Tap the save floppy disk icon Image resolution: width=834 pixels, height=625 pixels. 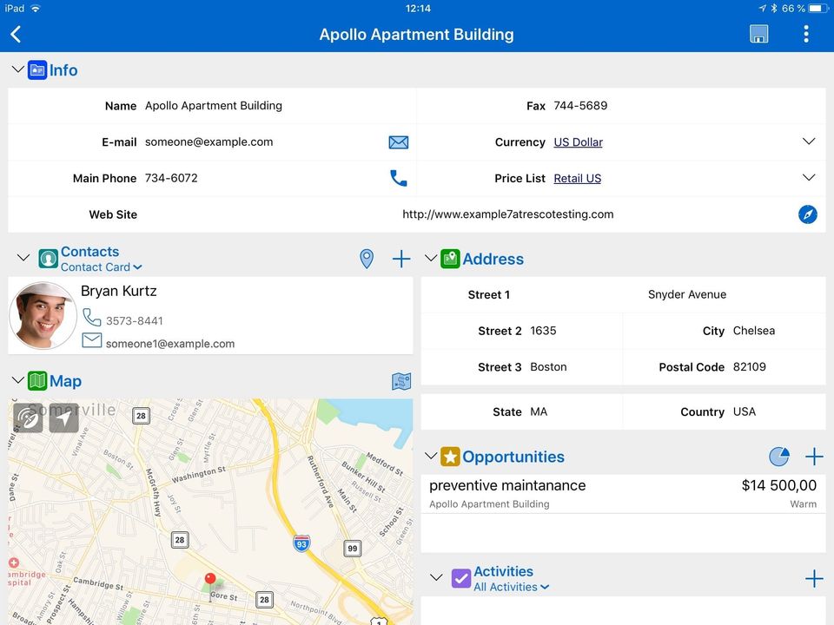coord(758,34)
